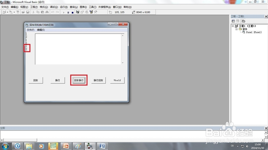Screen dimensions: 268x150
Task: Open the 运行(R) menu
Action: 64,7
